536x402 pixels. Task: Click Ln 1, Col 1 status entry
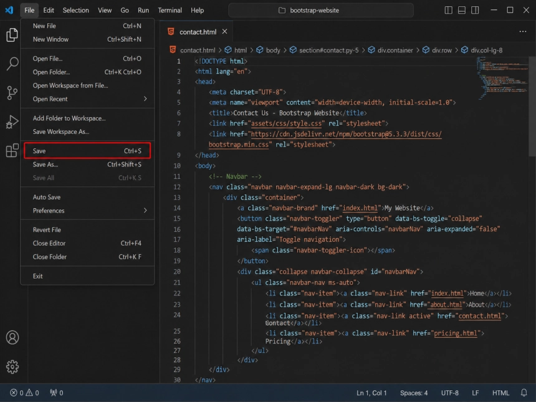click(371, 393)
